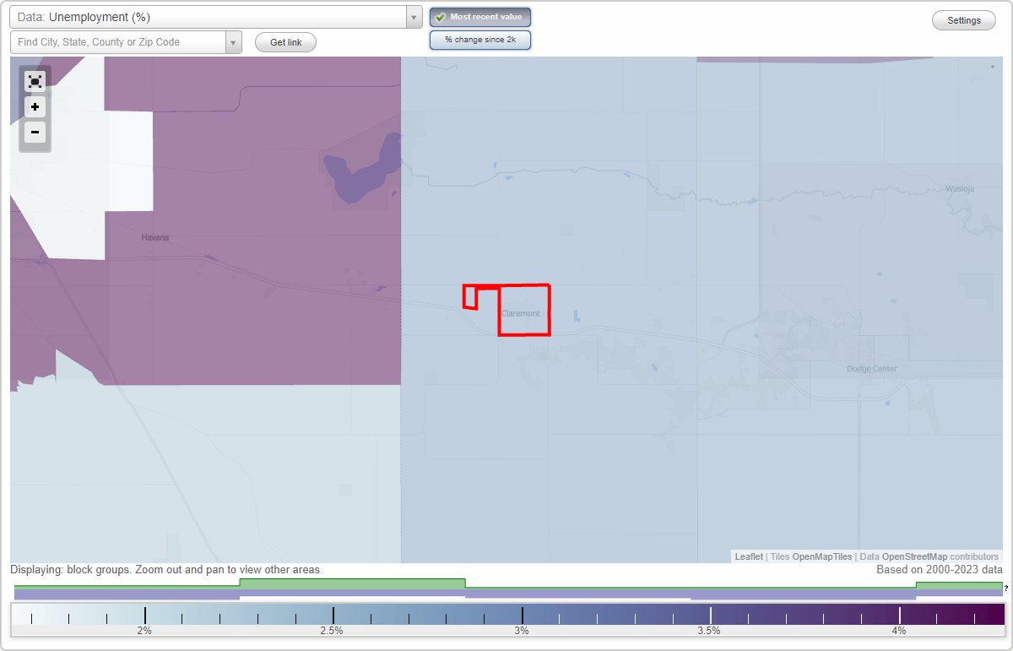
Task: Open the Data Unemployment (%) dropdown arrow
Action: tap(414, 17)
